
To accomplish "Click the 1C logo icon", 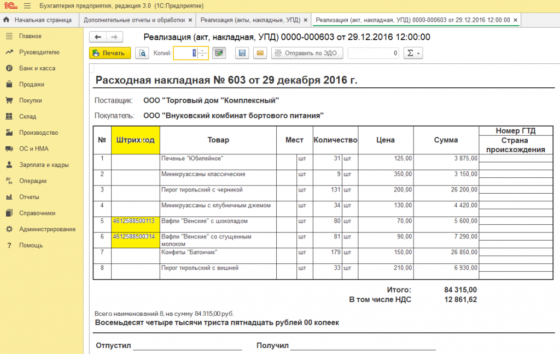I will pyautogui.click(x=11, y=5).
